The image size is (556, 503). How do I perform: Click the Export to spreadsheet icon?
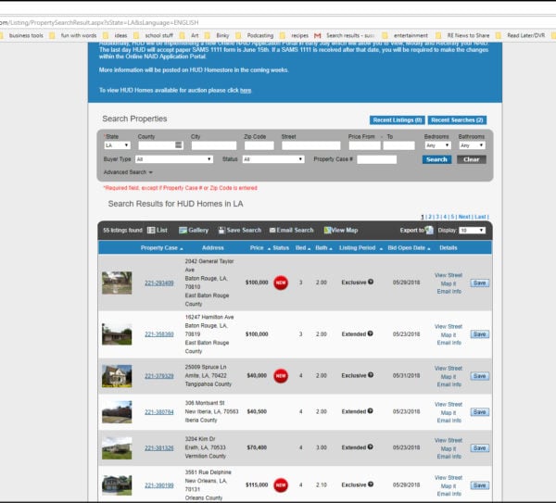click(429, 230)
